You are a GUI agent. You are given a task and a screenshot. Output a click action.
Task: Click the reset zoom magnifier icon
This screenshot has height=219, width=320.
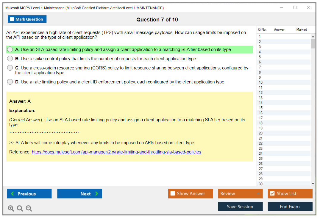pyautogui.click(x=20, y=208)
